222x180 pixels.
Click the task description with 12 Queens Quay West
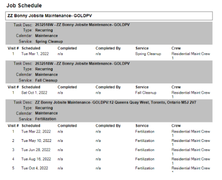(x=116, y=103)
